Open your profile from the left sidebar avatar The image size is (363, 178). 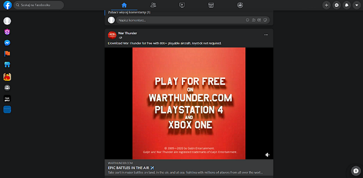[7, 21]
